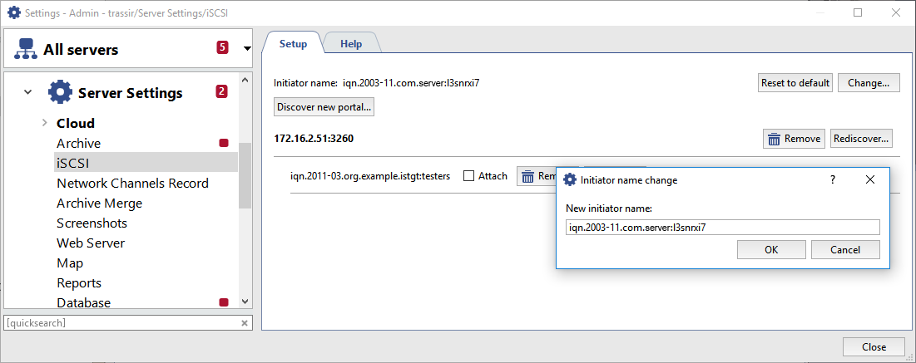
Task: Click the Server Settings gear icon
Action: (61, 92)
